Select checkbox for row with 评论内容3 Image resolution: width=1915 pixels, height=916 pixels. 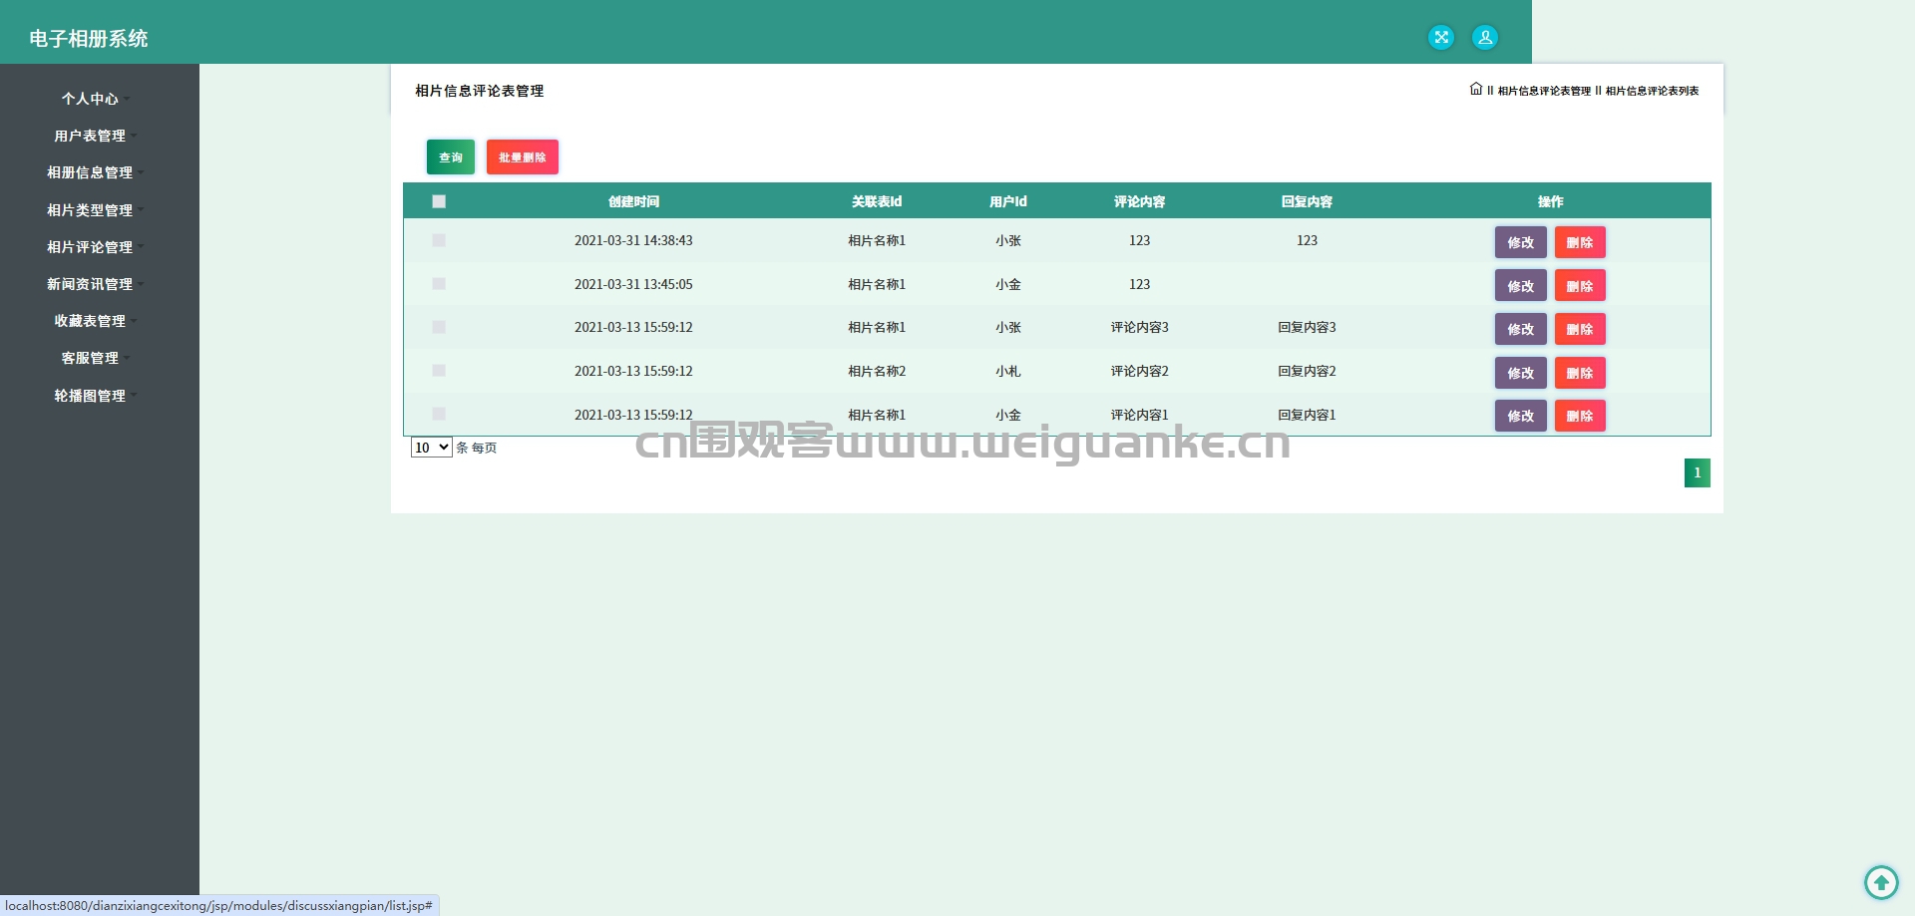pyautogui.click(x=439, y=327)
